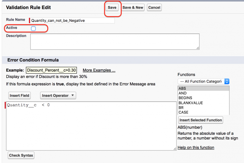Open Help on this function link
The image size is (244, 163).
point(196,147)
